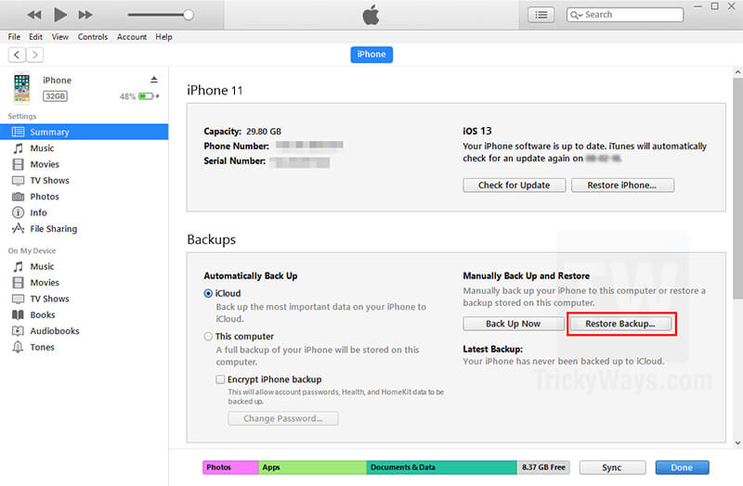Click the Sync button
Viewport: 743px width, 486px height.
612,467
